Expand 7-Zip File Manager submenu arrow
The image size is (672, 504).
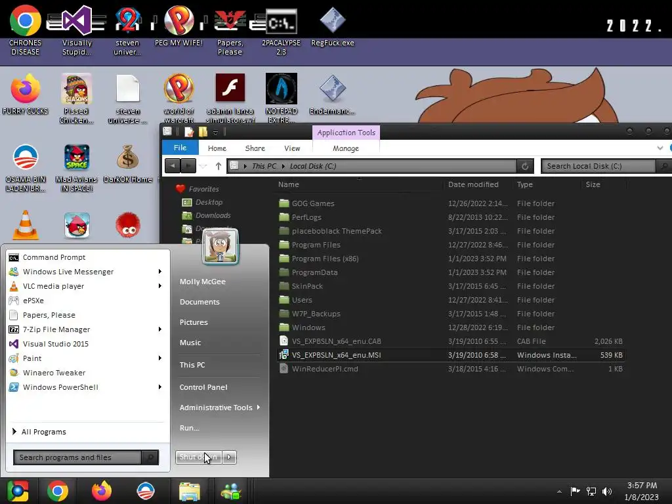[160, 329]
